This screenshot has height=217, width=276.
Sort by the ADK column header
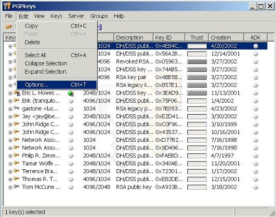[255, 37]
